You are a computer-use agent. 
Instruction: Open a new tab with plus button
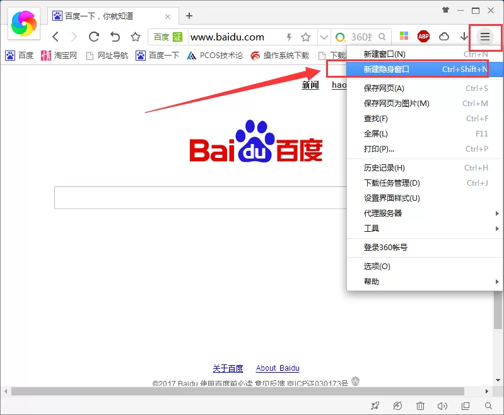coord(189,16)
